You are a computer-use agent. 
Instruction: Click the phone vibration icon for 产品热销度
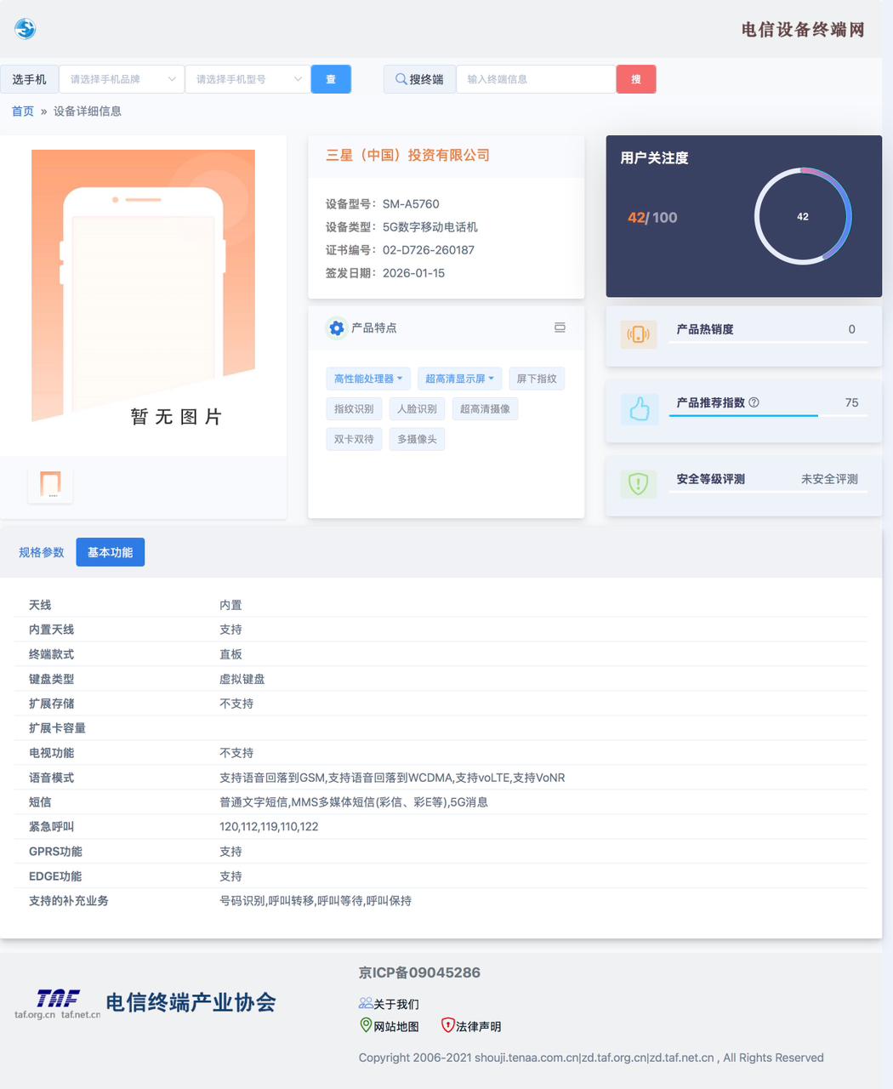tap(638, 335)
